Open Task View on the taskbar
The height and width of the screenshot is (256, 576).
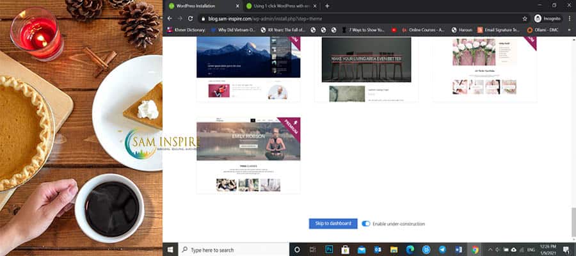(x=312, y=250)
